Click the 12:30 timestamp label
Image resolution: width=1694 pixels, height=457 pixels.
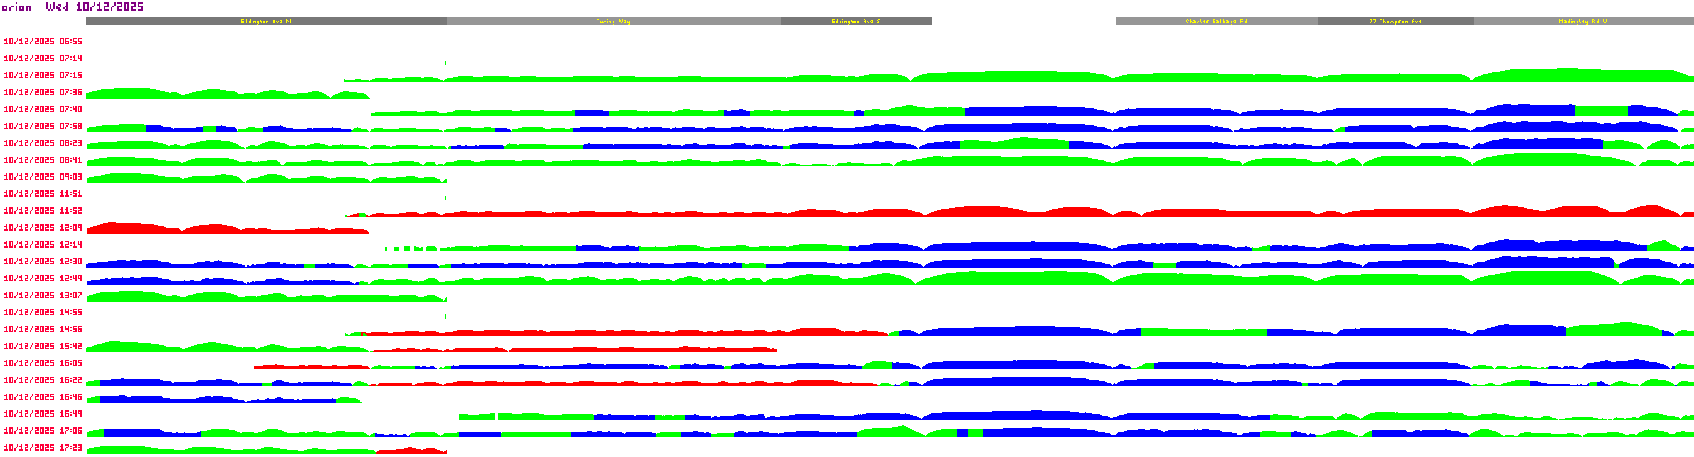[43, 262]
